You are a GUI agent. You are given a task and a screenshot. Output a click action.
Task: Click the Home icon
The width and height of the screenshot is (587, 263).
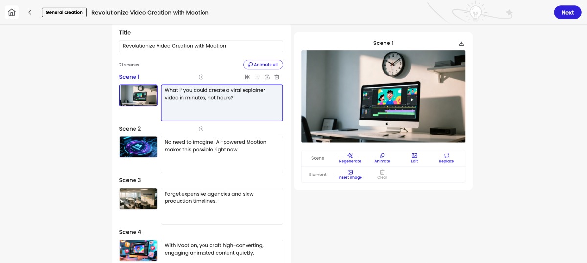[12, 12]
